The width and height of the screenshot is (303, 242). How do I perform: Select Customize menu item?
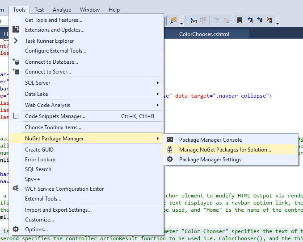tap(86, 220)
